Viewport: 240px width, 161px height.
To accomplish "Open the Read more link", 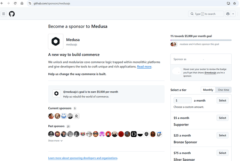I will tap(144, 66).
